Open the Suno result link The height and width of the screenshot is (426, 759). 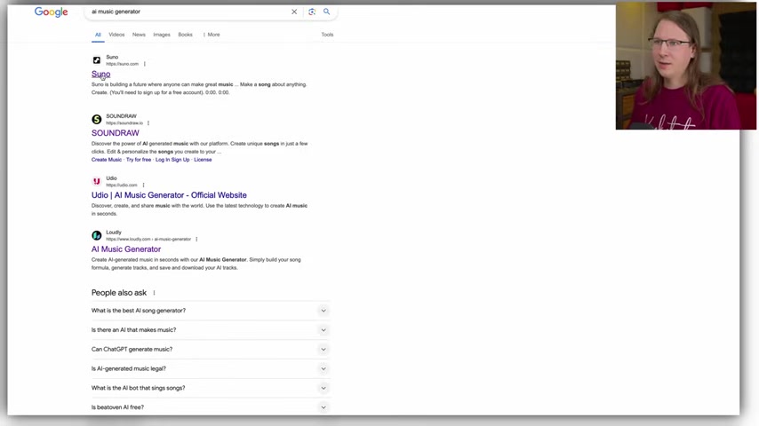click(x=100, y=74)
